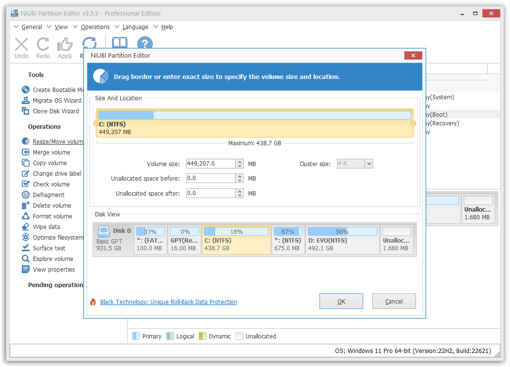Click the Disk 0 drive icon
The height and width of the screenshot is (367, 510).
tap(104, 231)
